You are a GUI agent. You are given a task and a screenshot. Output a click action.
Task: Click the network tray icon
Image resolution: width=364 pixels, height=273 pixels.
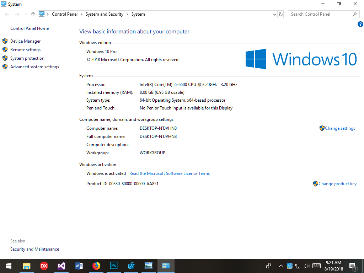[x=298, y=266]
